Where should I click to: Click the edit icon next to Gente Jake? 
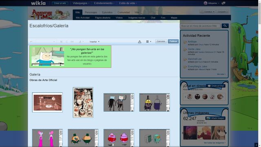click(185, 50)
